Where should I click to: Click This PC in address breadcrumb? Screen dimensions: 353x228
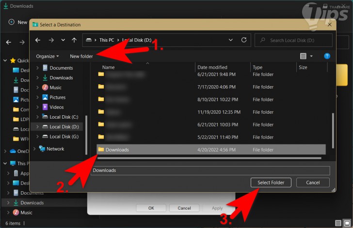tap(107, 40)
